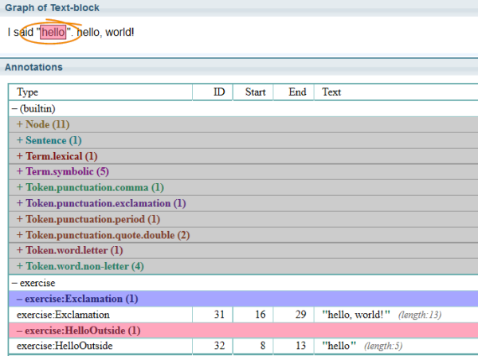Expand Term.lexical (1) row
This screenshot has height=356, width=478.
click(x=56, y=156)
